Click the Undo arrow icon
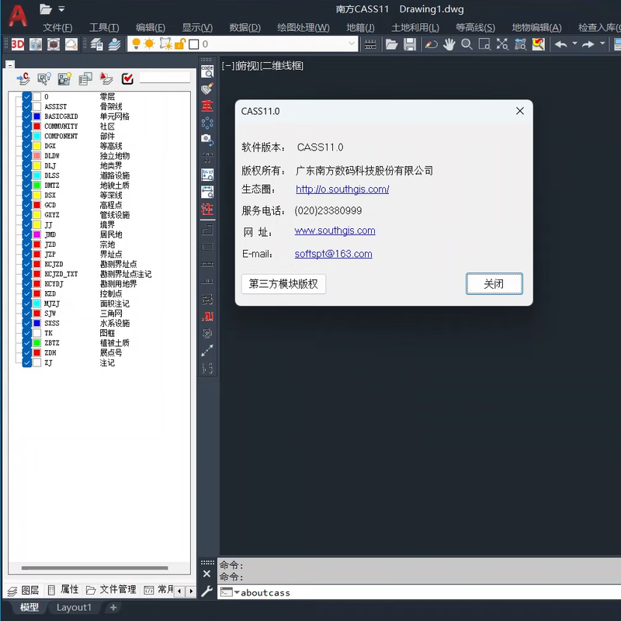The height and width of the screenshot is (621, 621). 560,44
